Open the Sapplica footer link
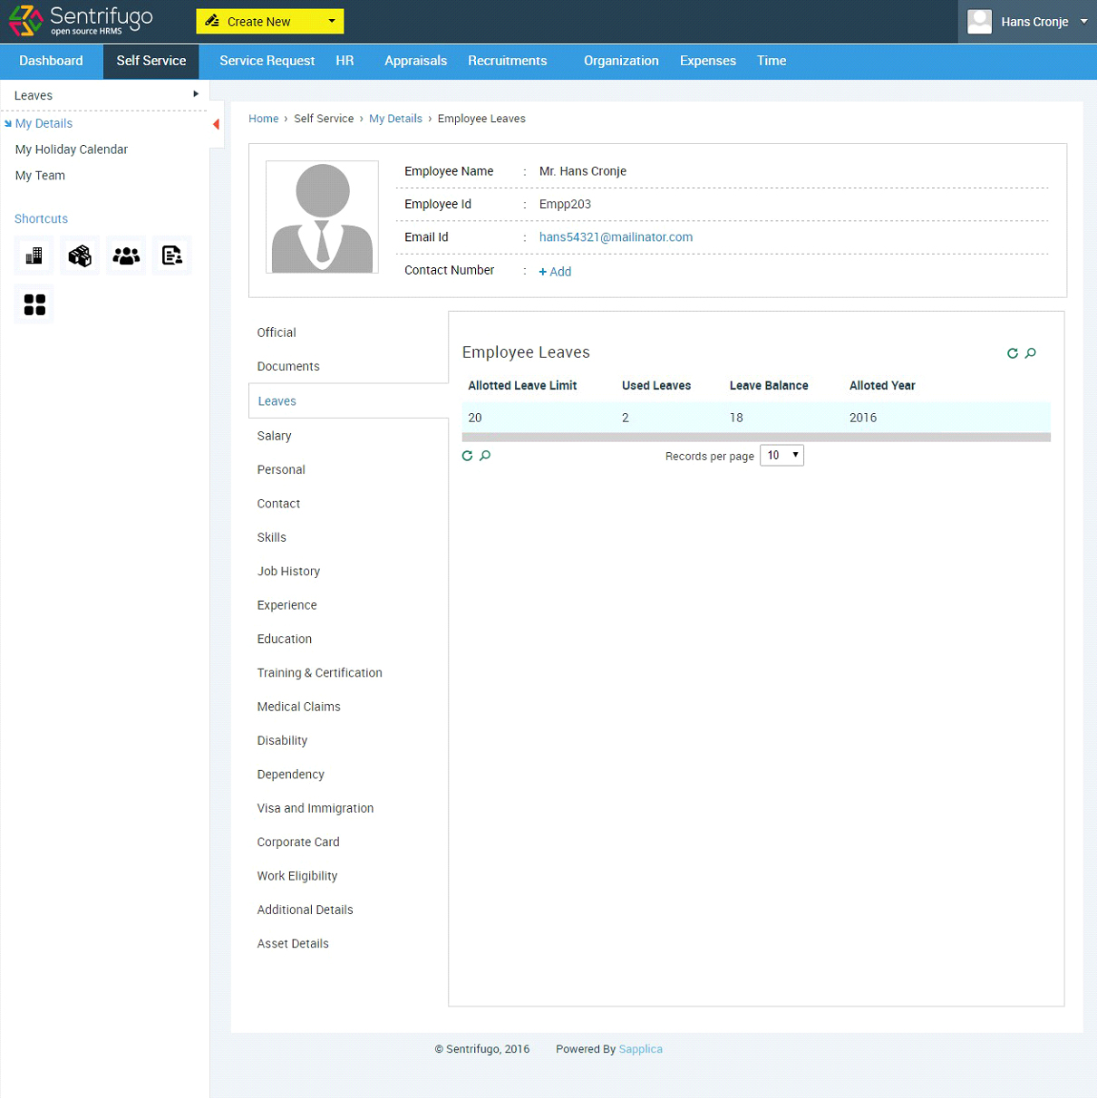Viewport: 1097px width, 1098px height. tap(641, 1049)
